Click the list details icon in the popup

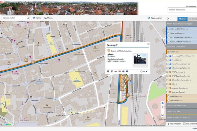(x=112, y=71)
